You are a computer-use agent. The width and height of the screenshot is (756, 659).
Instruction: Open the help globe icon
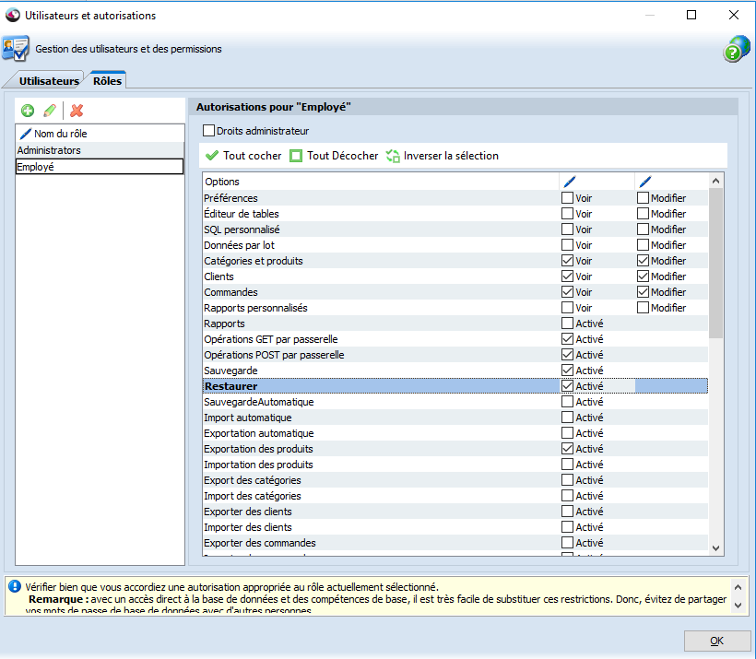[737, 49]
